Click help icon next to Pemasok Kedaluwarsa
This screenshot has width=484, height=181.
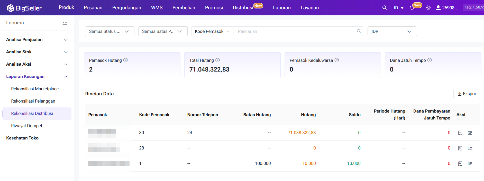tap(336, 60)
